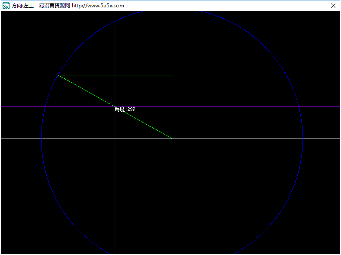Click the angle label reading 角度:299
Image resolution: width=341 pixels, height=255 pixels.
pyautogui.click(x=125, y=109)
